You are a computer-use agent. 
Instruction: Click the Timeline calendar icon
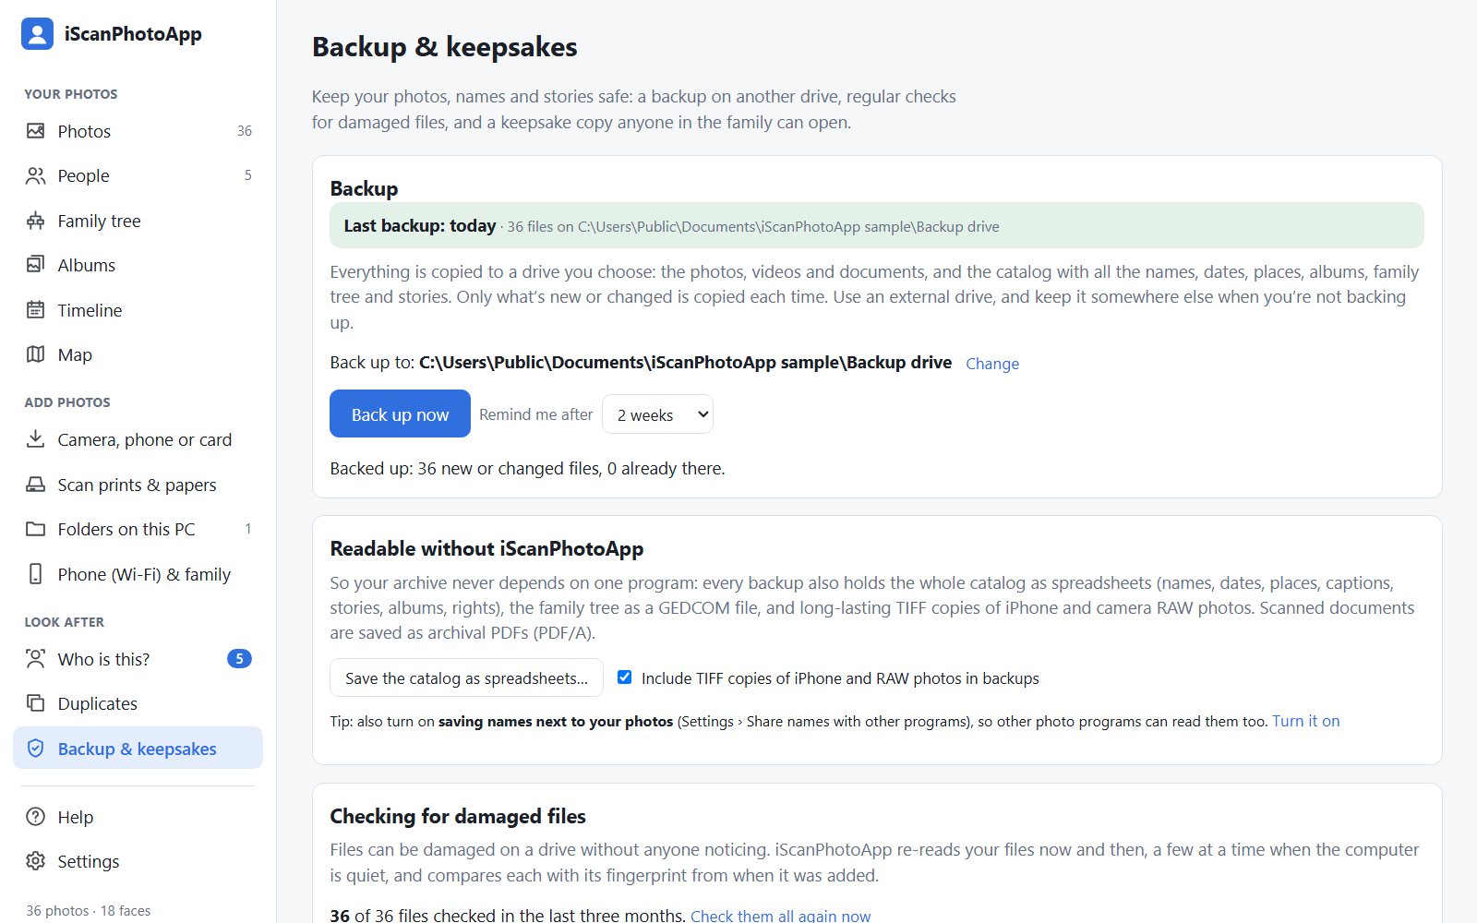coord(35,310)
